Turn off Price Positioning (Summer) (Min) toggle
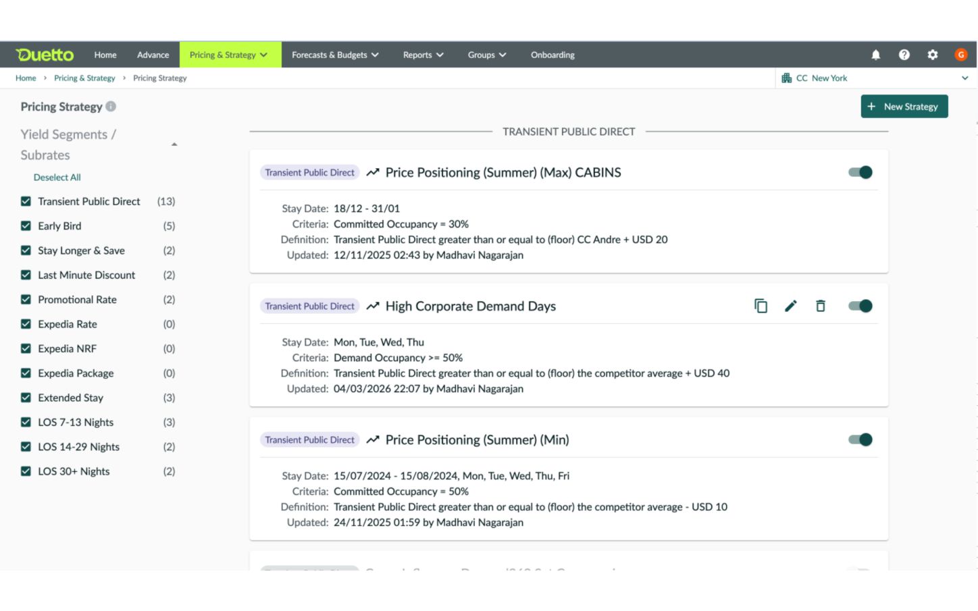Image resolution: width=978 pixels, height=611 pixels. tap(860, 440)
